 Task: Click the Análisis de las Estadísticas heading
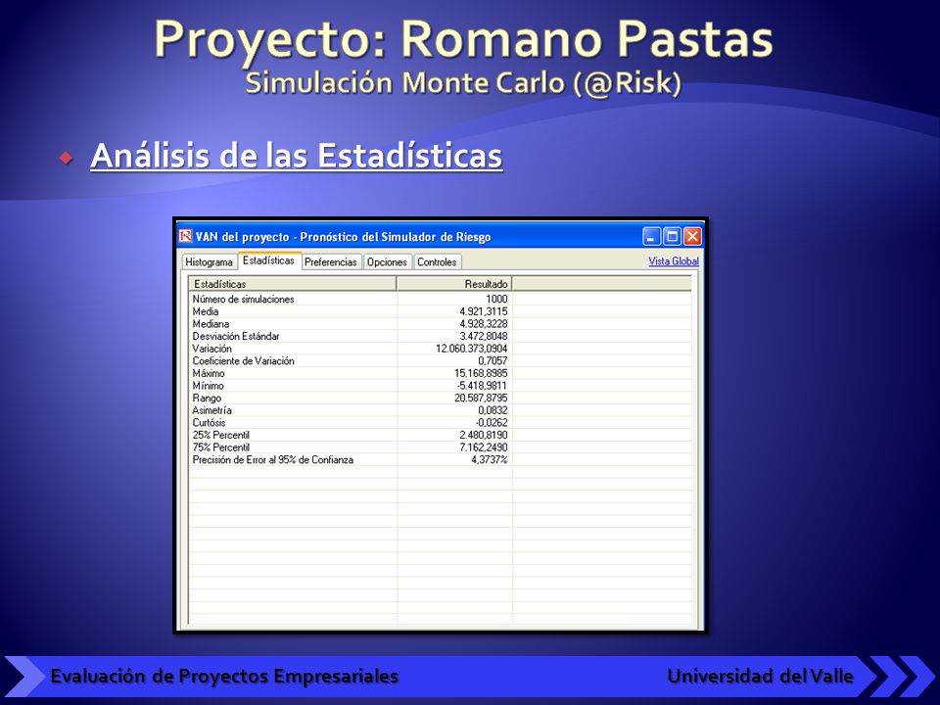coord(296,156)
